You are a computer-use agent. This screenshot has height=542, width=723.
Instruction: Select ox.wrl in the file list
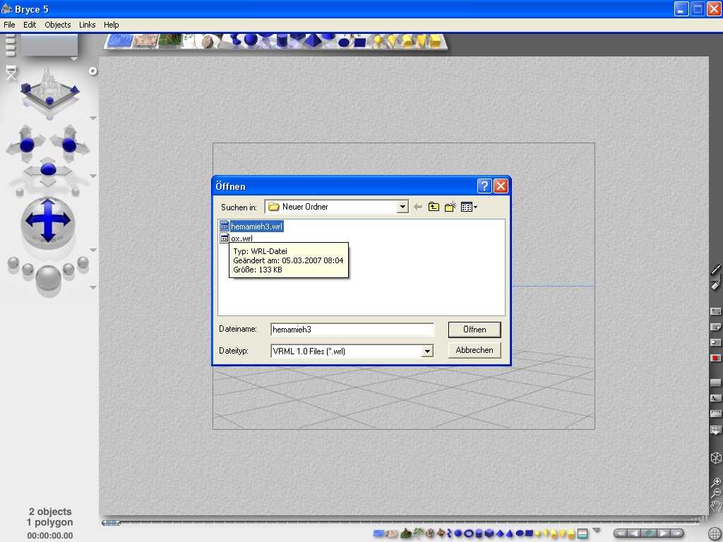coord(237,239)
